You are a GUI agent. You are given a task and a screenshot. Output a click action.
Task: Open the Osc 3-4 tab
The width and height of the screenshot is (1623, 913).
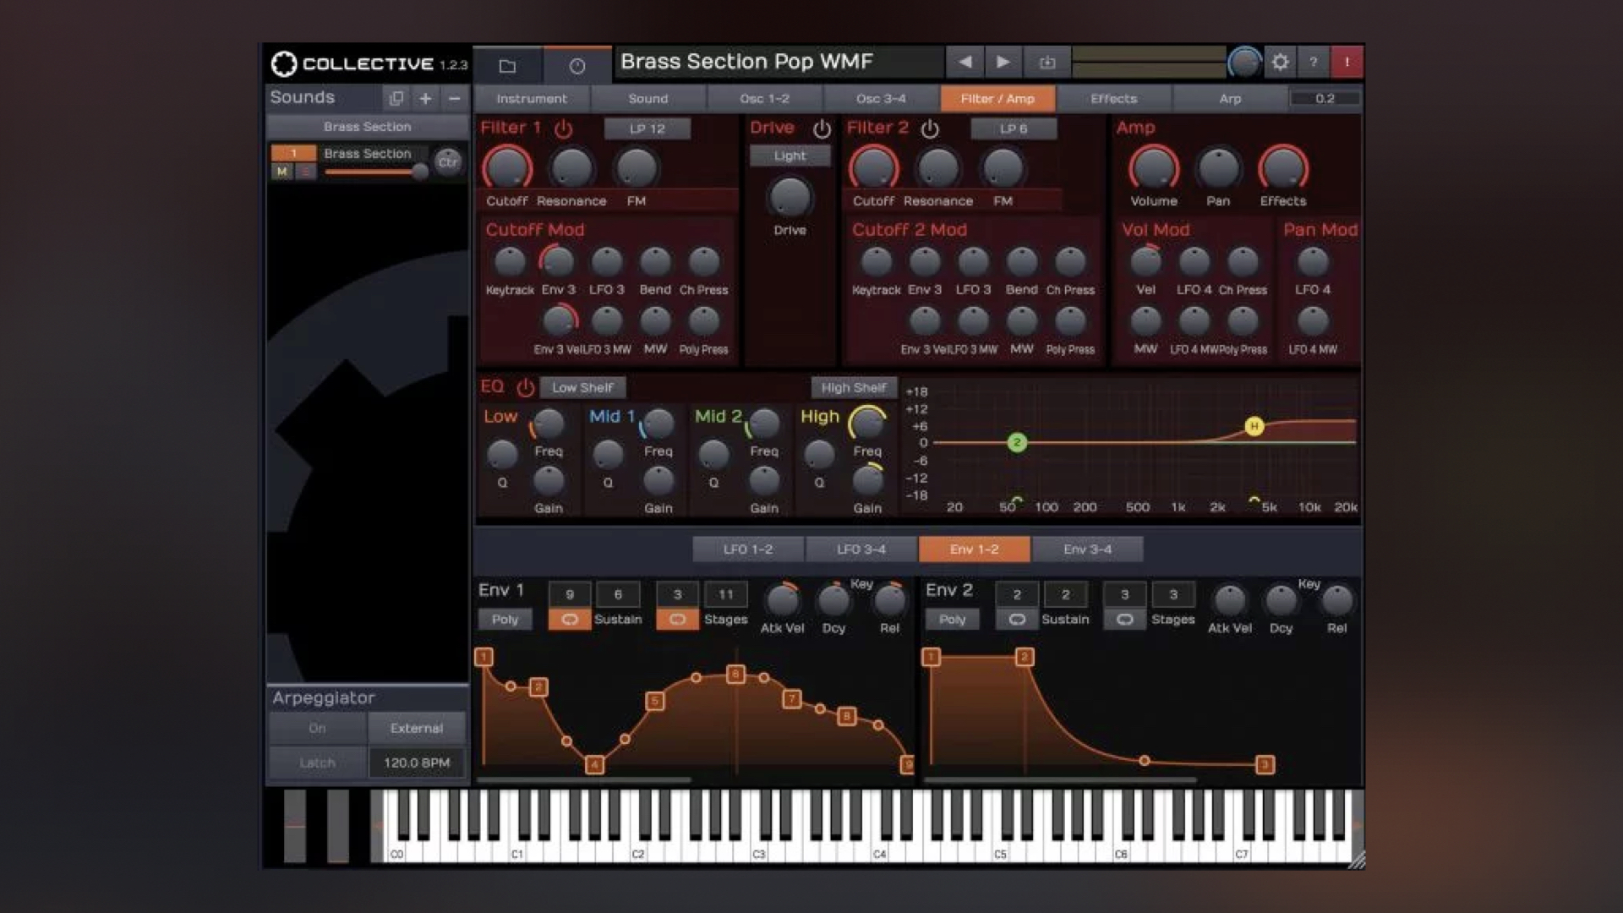pos(881,99)
